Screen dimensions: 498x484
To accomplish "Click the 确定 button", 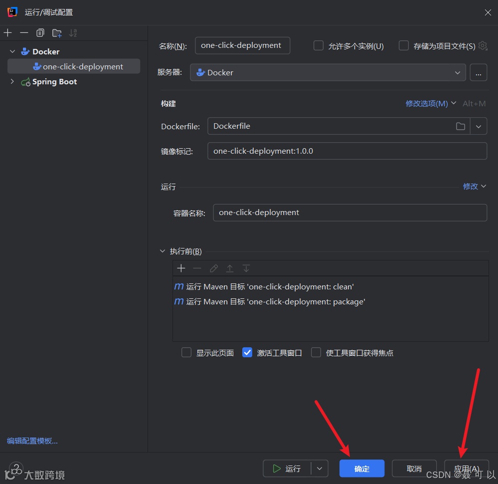I will [x=362, y=469].
